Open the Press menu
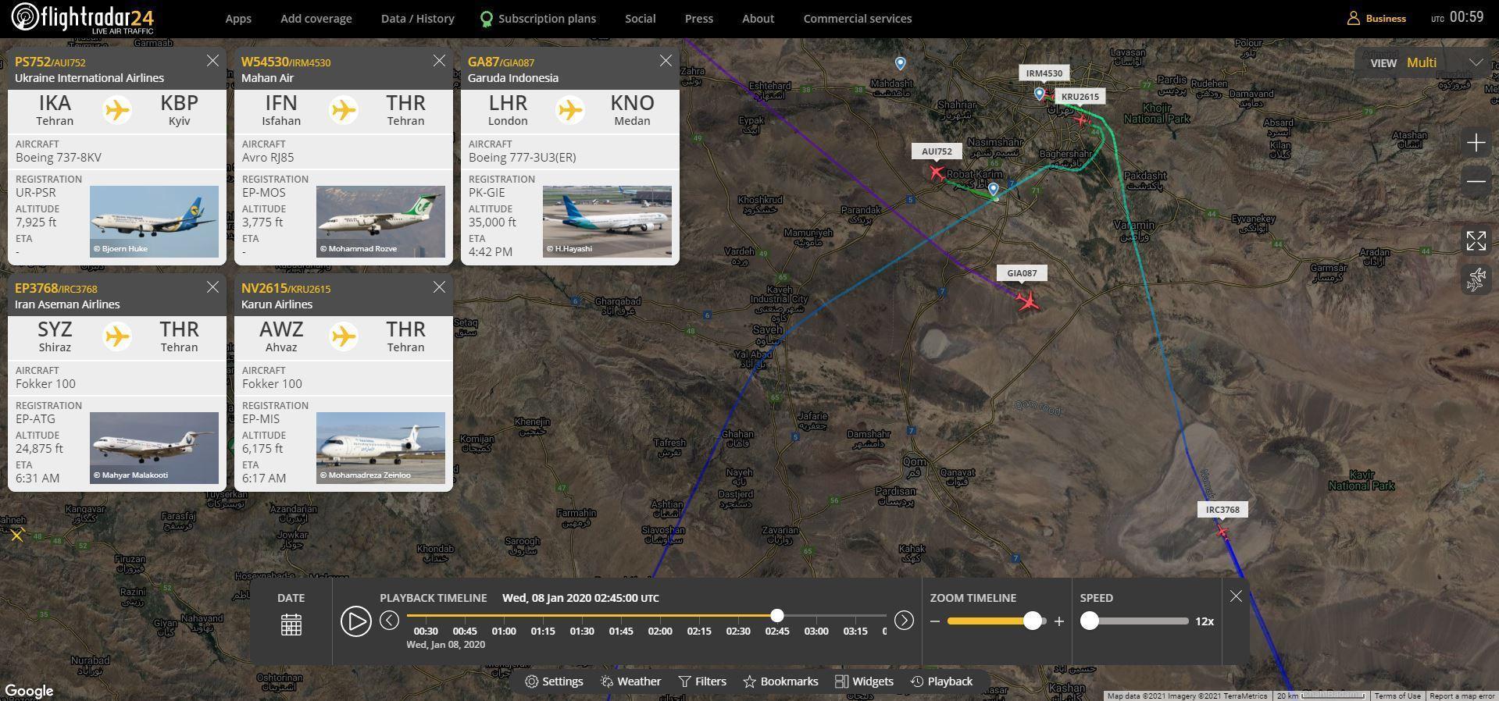The width and height of the screenshot is (1499, 701). (699, 18)
